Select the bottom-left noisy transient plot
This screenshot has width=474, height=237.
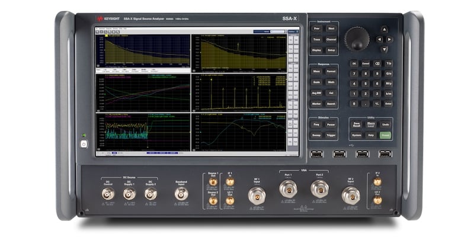pyautogui.click(x=143, y=132)
